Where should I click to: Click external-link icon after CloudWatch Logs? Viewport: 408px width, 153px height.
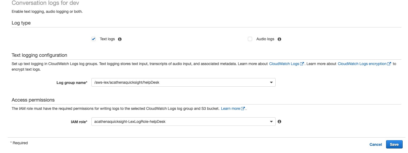coord(302,64)
